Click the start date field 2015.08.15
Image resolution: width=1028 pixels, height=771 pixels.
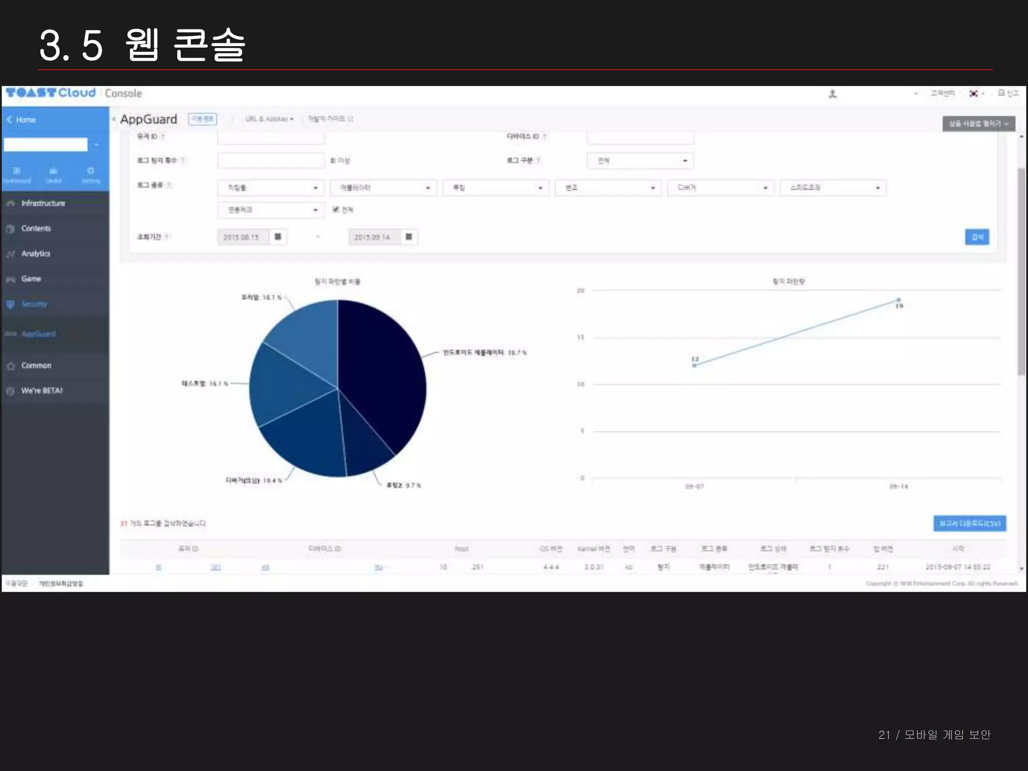click(243, 237)
